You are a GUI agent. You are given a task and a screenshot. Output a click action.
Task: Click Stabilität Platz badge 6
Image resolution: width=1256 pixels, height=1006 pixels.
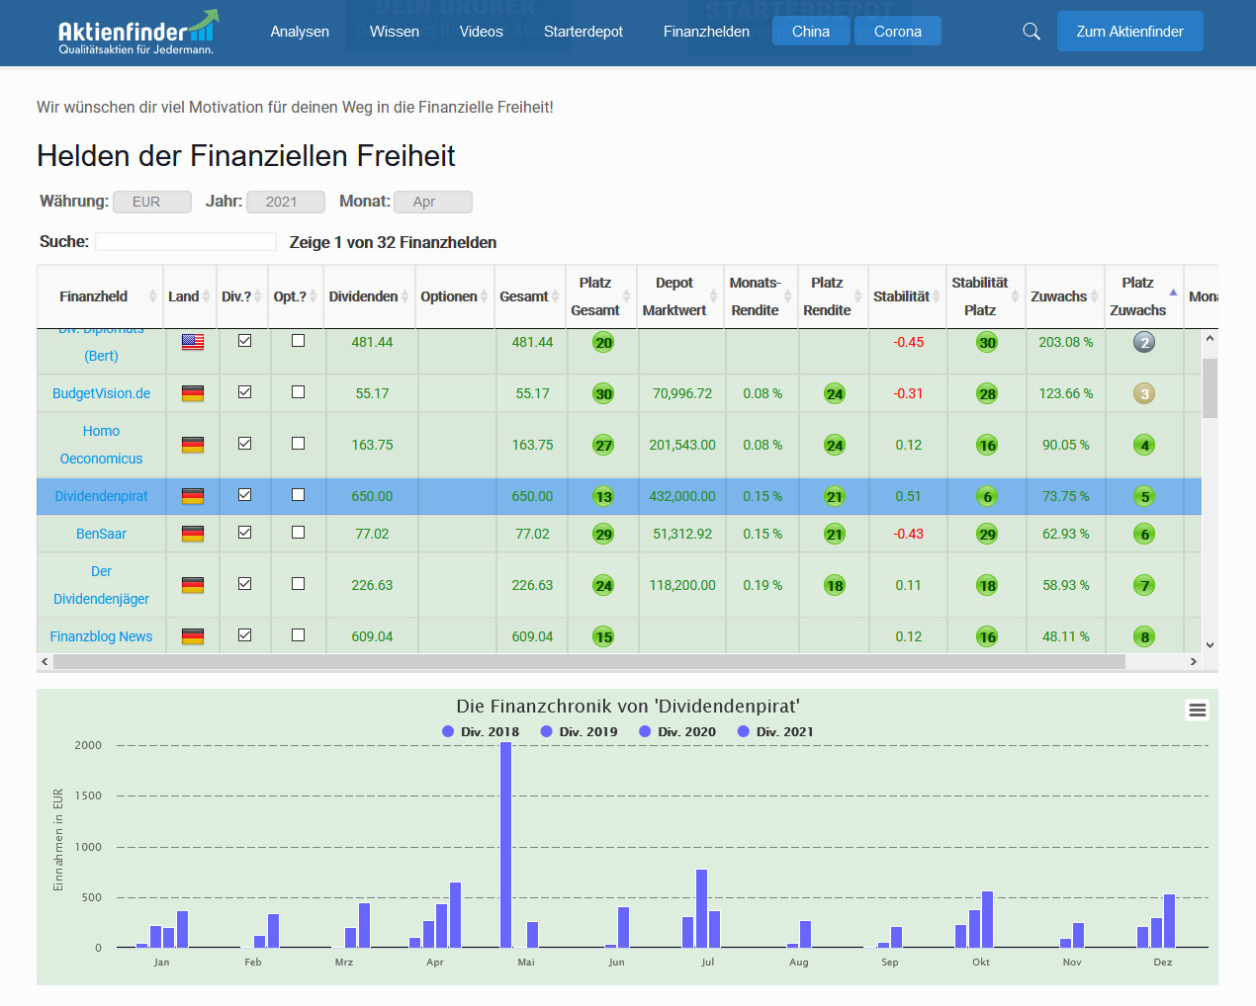click(x=987, y=496)
